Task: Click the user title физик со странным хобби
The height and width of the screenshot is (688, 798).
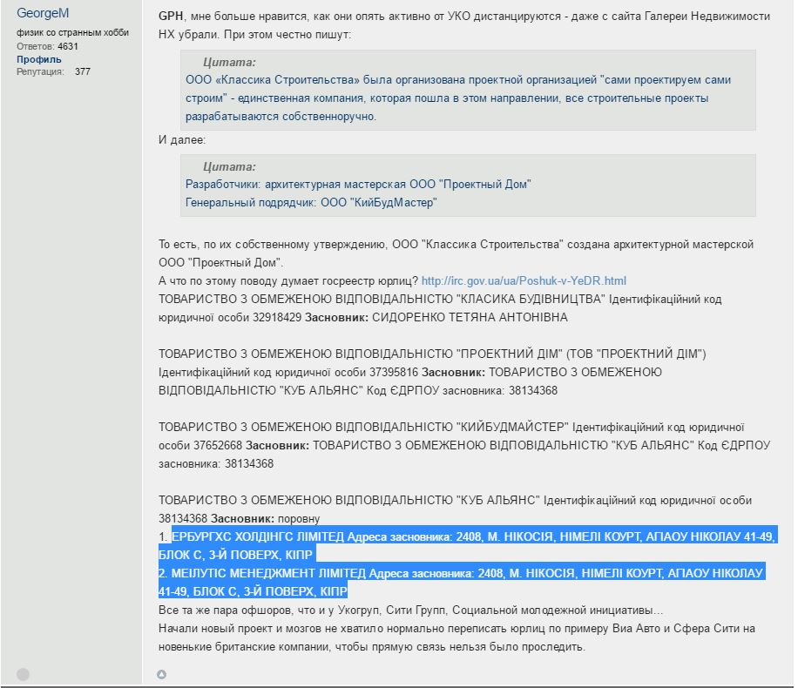Action: [72, 33]
